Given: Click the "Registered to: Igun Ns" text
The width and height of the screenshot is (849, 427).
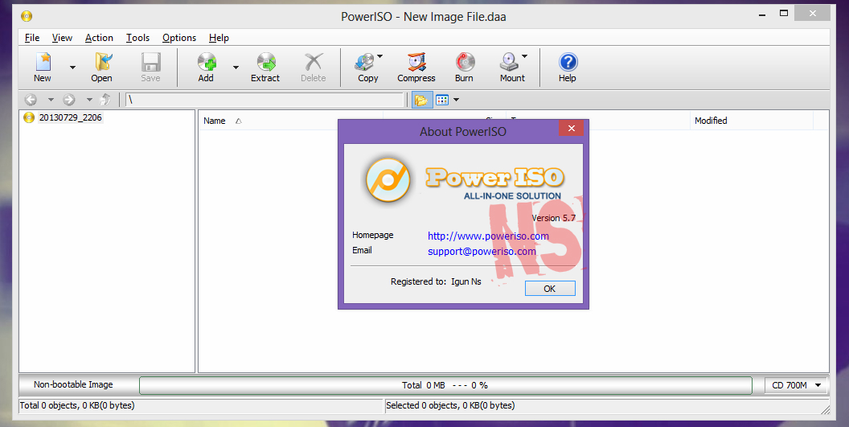Looking at the screenshot, I should (x=436, y=281).
